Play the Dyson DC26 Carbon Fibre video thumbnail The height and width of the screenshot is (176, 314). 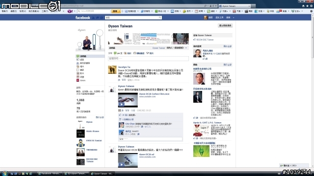click(x=128, y=100)
